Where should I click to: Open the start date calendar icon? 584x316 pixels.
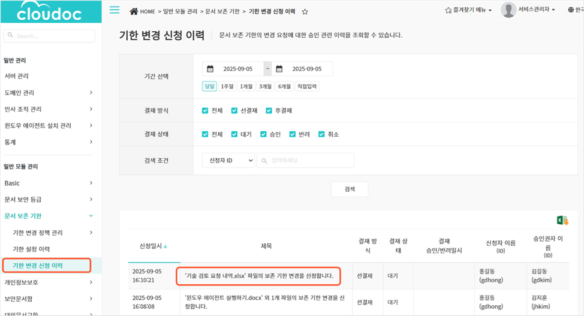(x=210, y=69)
